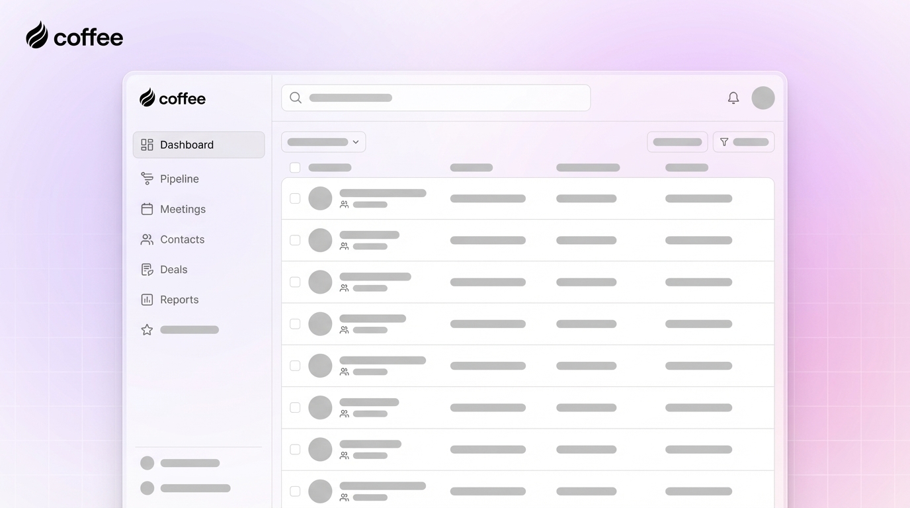Click the group icon under third row name
The image size is (910, 508).
click(x=344, y=288)
